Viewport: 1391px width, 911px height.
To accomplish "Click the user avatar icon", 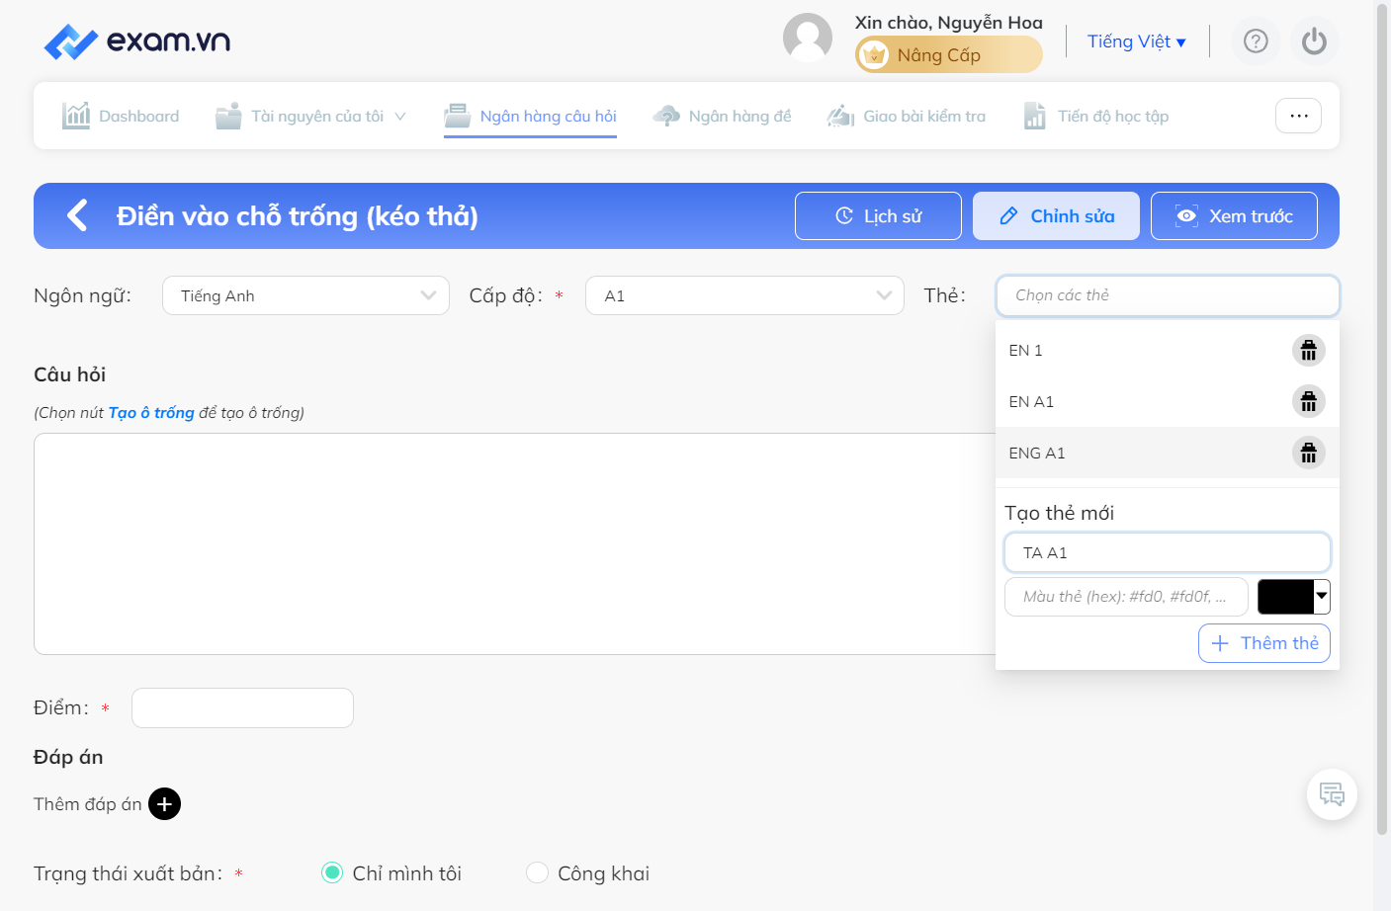I will point(808,38).
